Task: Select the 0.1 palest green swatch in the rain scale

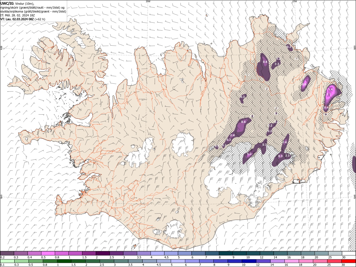Action: (x=8, y=261)
